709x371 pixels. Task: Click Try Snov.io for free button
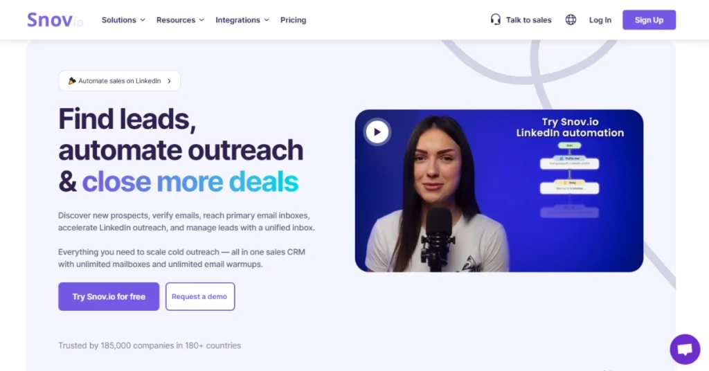(x=109, y=296)
